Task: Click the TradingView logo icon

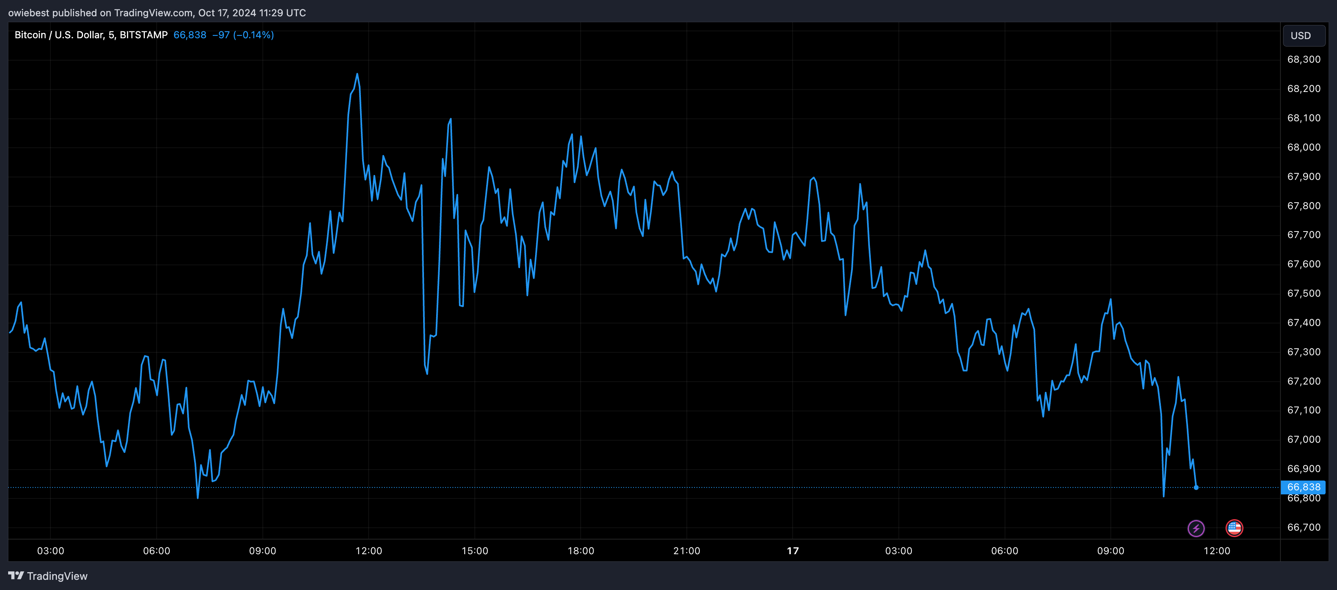Action: pos(16,575)
